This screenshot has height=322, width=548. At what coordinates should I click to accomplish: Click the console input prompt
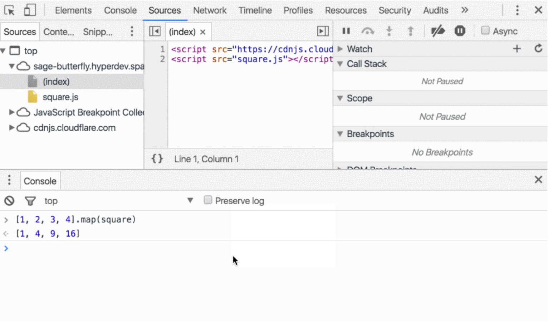(274, 248)
